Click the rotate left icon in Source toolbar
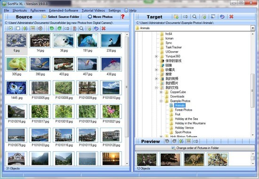Image resolution: width=259 pixels, height=179 pixels. (52, 28)
